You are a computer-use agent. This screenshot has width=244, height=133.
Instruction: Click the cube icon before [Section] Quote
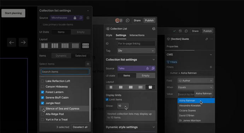point(168,39)
